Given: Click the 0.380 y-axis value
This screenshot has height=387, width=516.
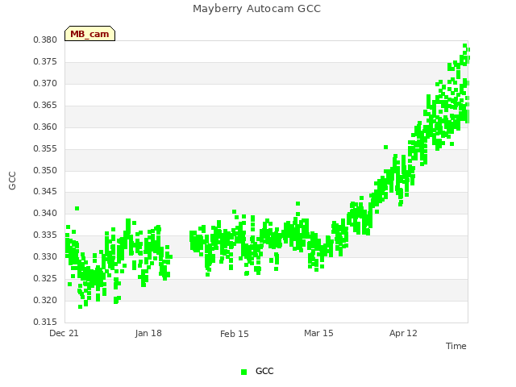Looking at the screenshot, I should 45,40.
